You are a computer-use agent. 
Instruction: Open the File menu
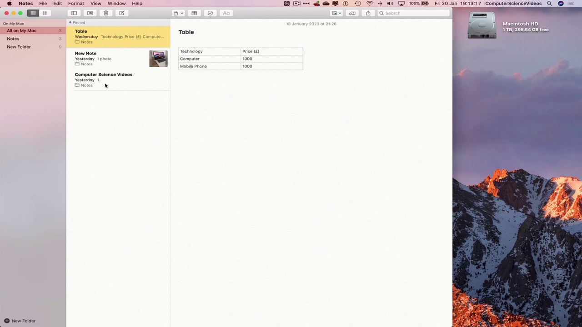[43, 3]
